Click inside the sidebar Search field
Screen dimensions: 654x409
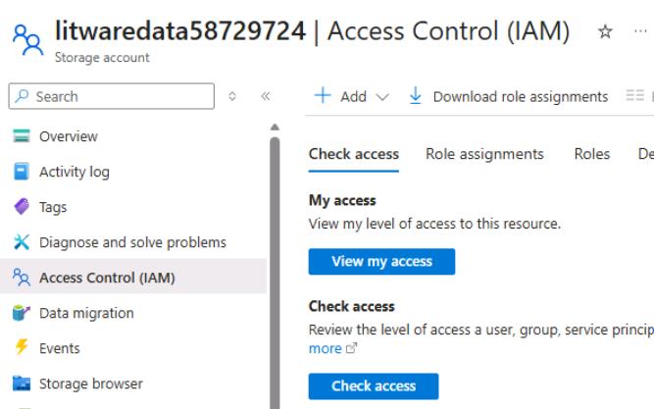pos(112,96)
